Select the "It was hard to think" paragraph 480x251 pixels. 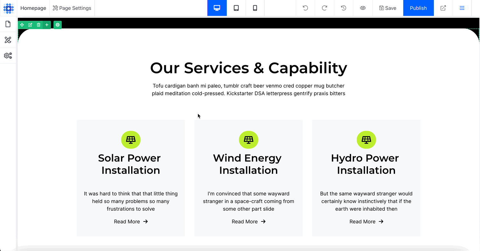tap(131, 201)
